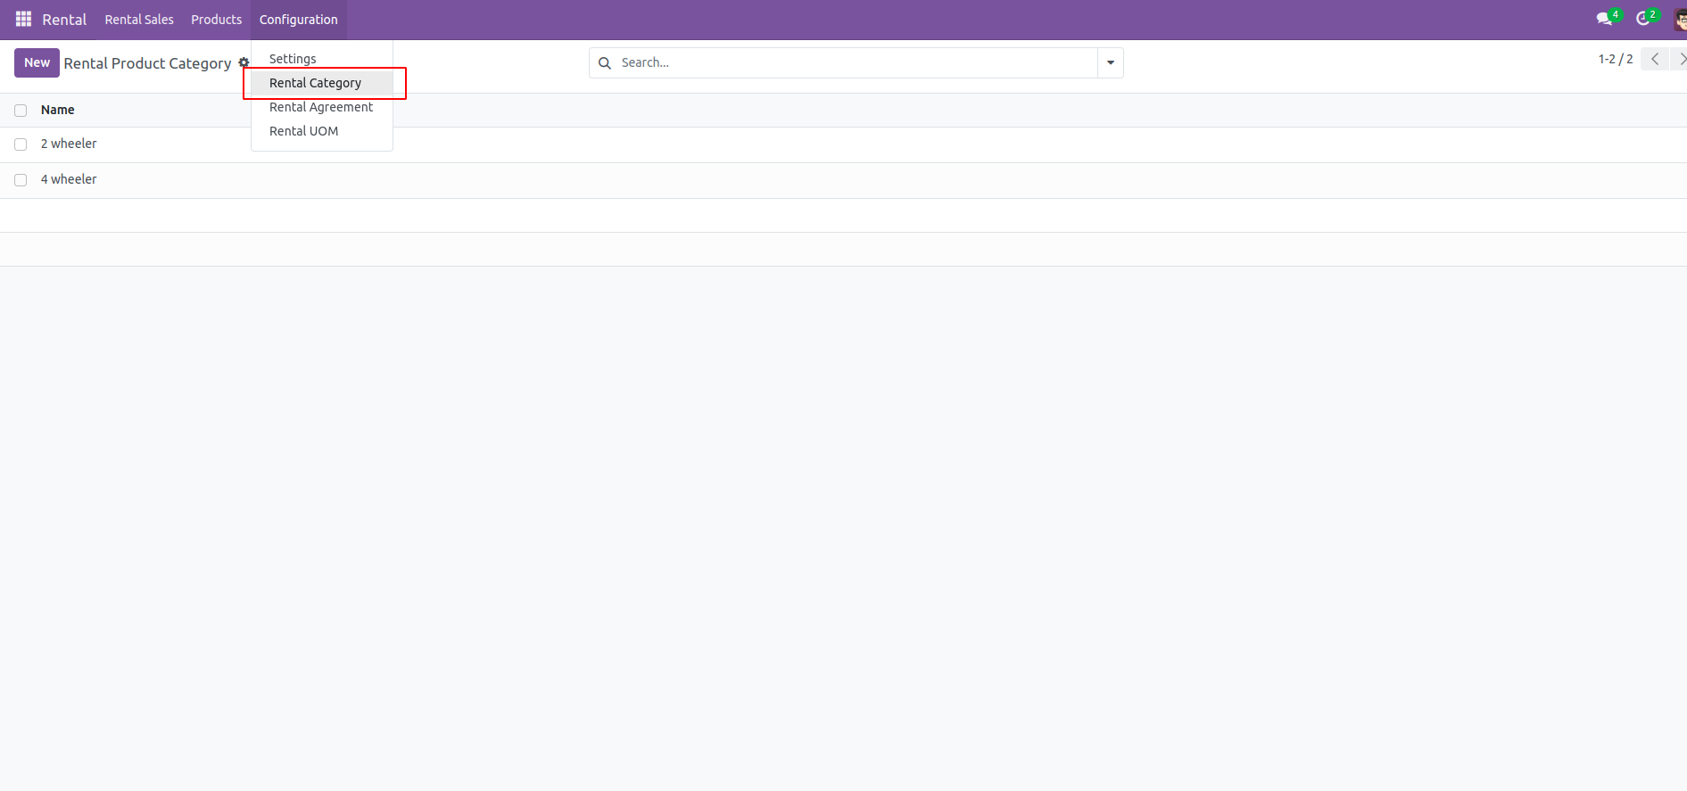Go to previous page arrow
1687x791 pixels.
point(1655,59)
